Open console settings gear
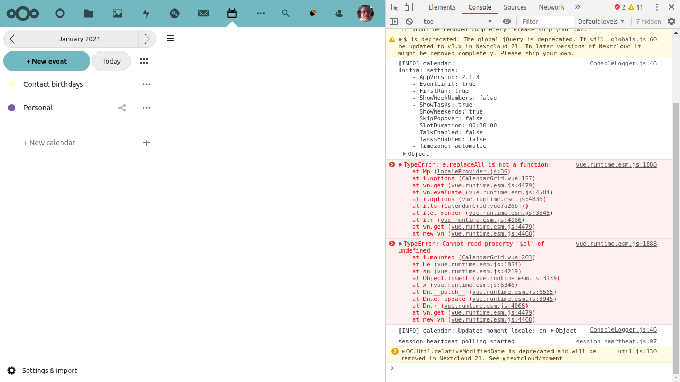 (671, 21)
